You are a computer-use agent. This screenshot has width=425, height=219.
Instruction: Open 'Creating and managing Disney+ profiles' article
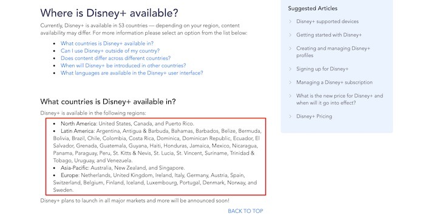[x=333, y=52]
